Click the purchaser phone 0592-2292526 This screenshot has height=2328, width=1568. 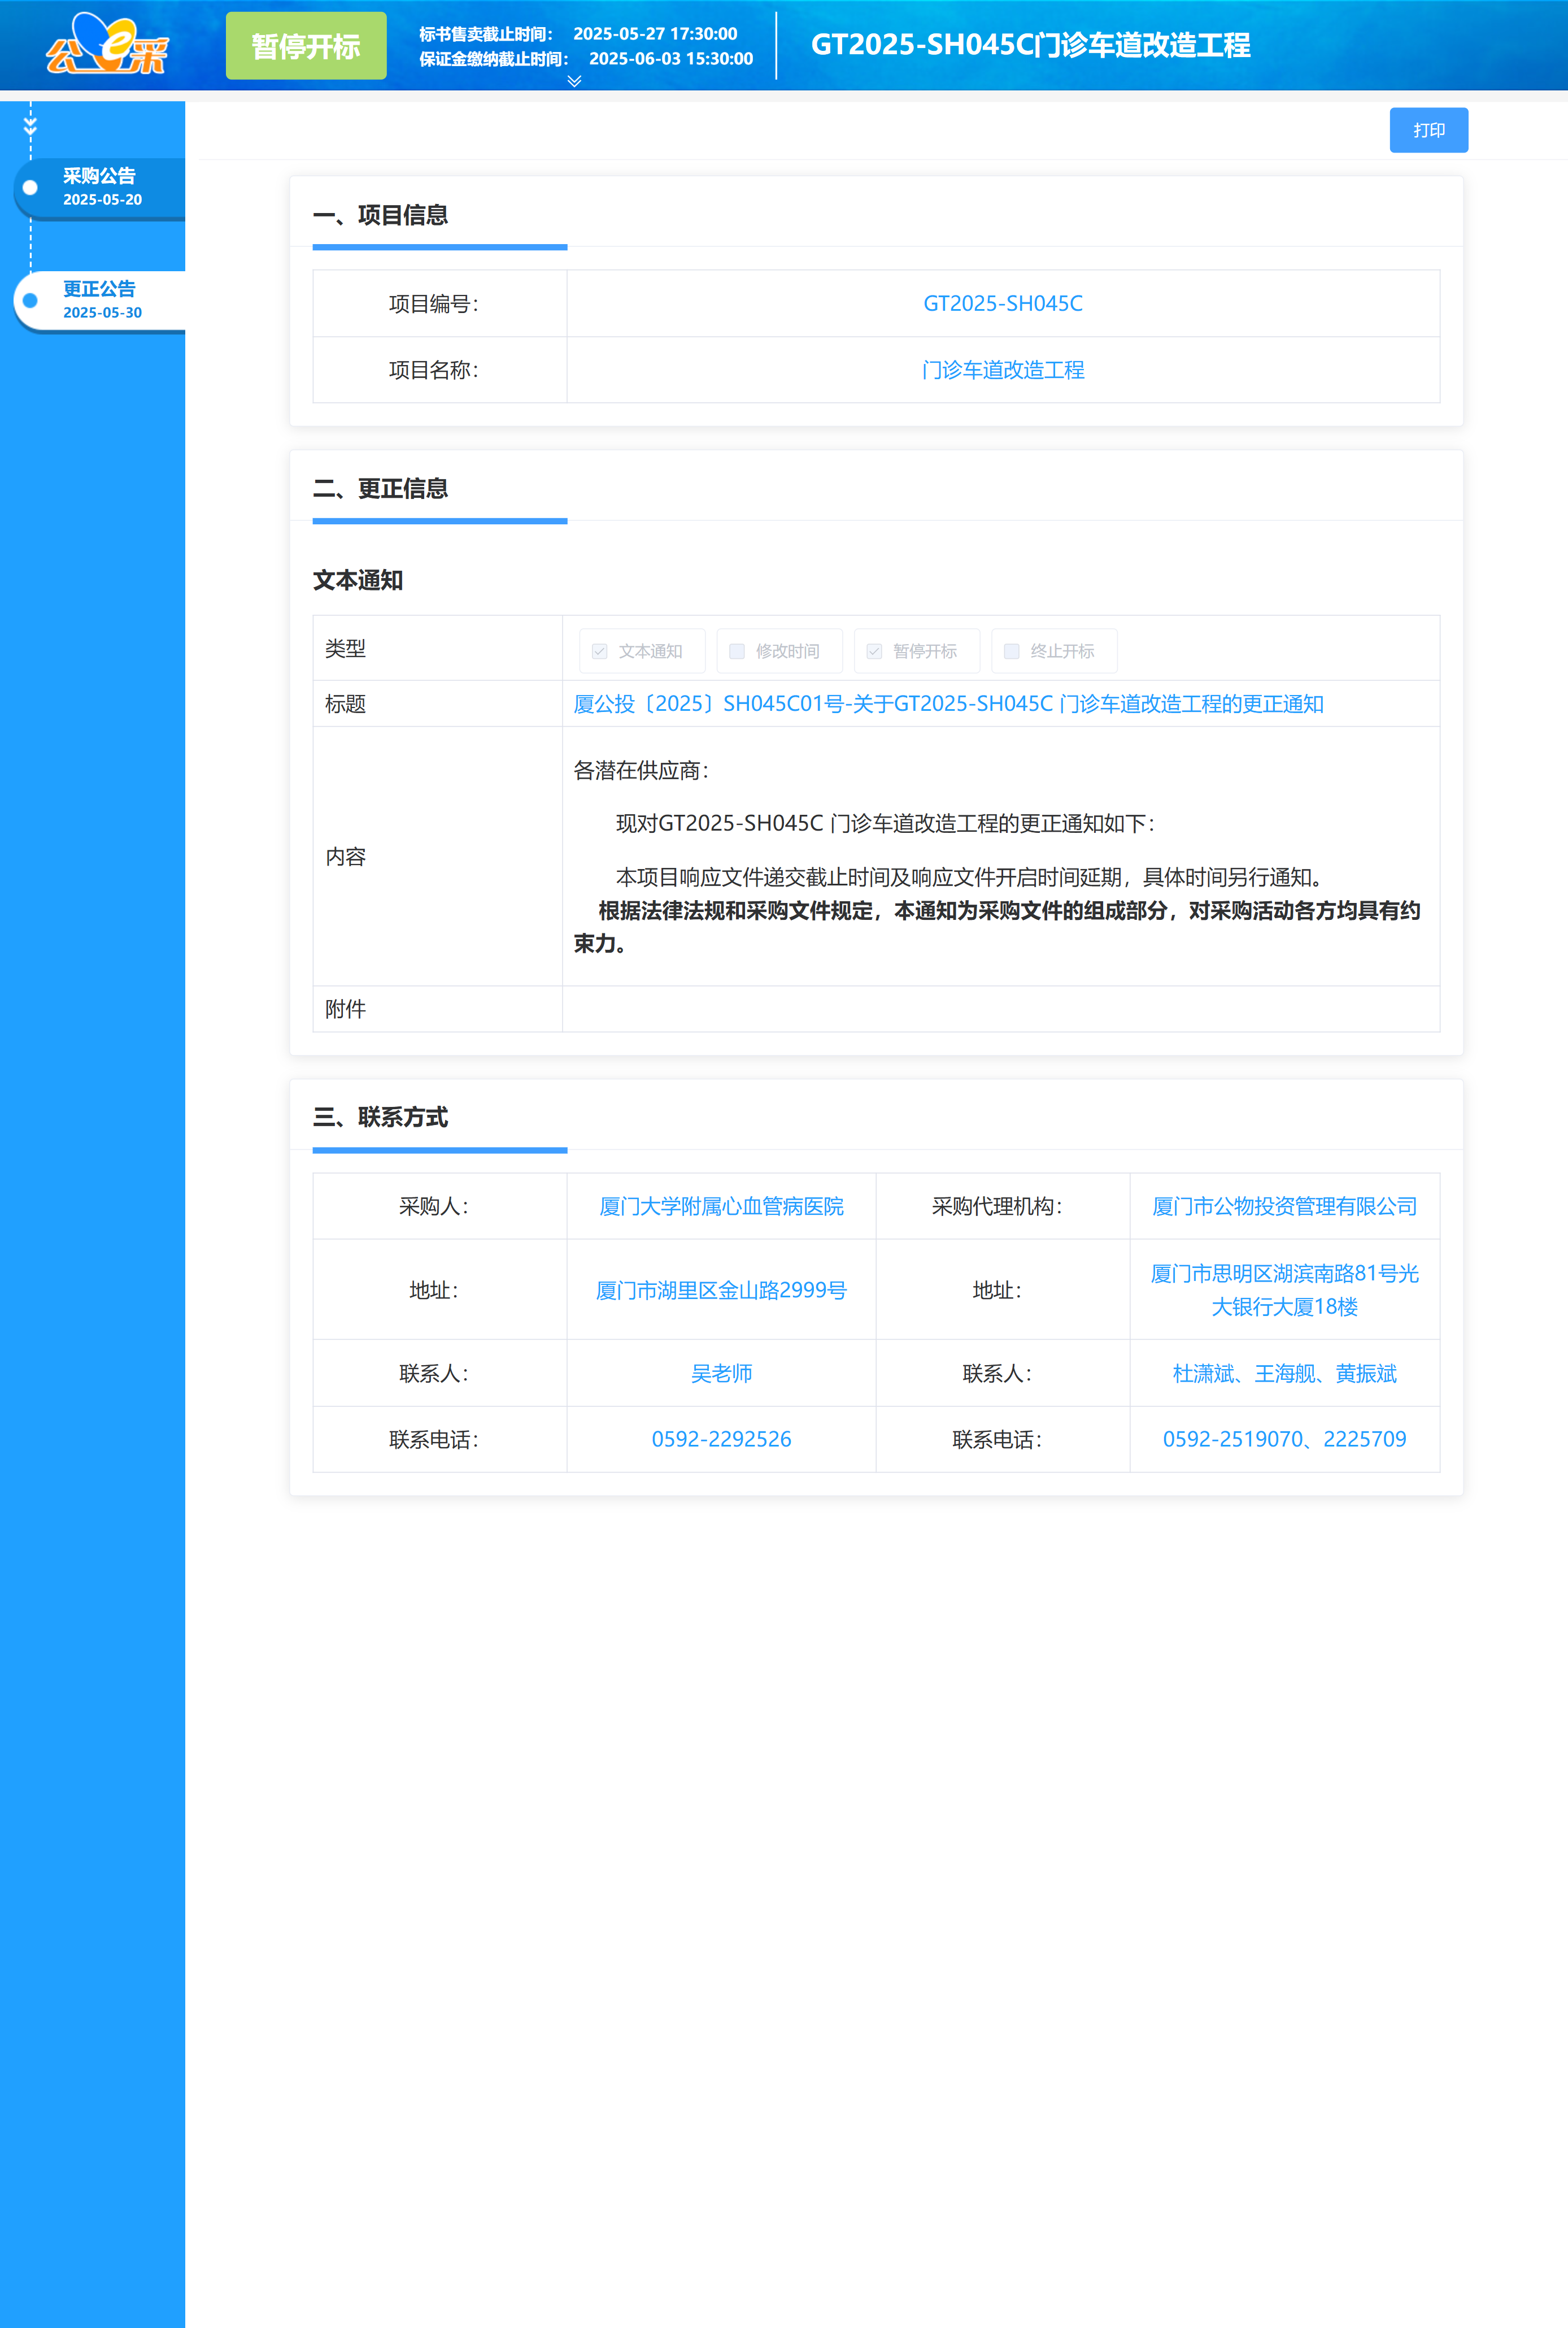point(722,1439)
